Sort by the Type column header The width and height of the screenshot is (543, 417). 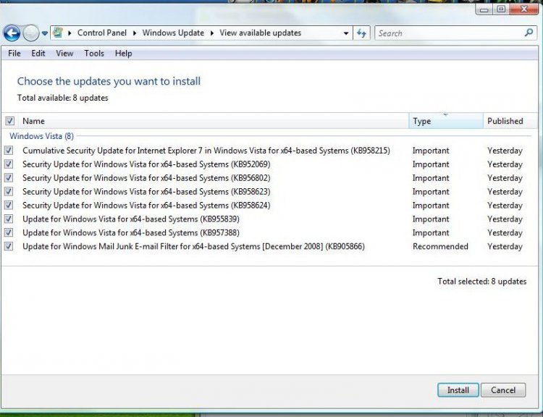point(446,121)
